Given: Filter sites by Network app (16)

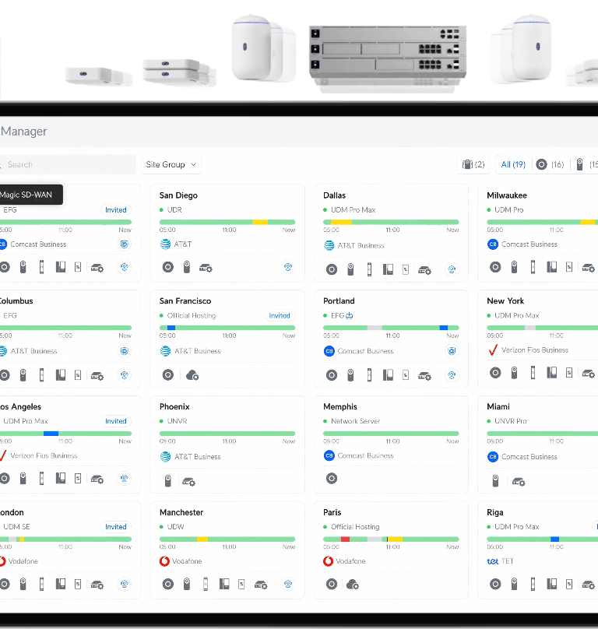Looking at the screenshot, I should coord(550,164).
